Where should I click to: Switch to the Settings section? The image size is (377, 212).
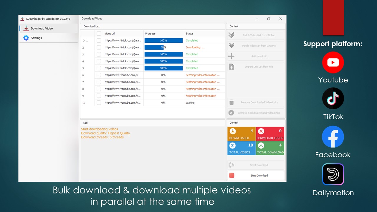point(36,38)
